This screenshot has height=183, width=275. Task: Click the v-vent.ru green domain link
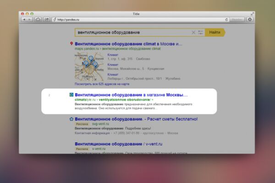coord(99,149)
